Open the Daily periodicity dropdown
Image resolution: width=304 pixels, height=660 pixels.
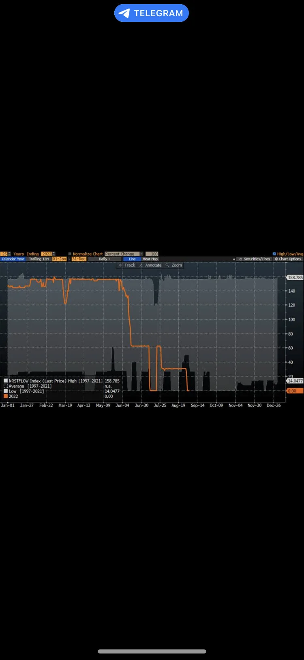[105, 259]
